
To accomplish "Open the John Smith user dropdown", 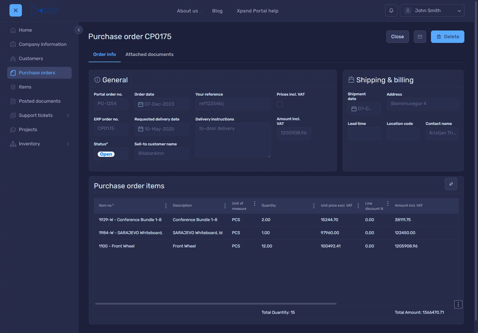I will 432,11.
